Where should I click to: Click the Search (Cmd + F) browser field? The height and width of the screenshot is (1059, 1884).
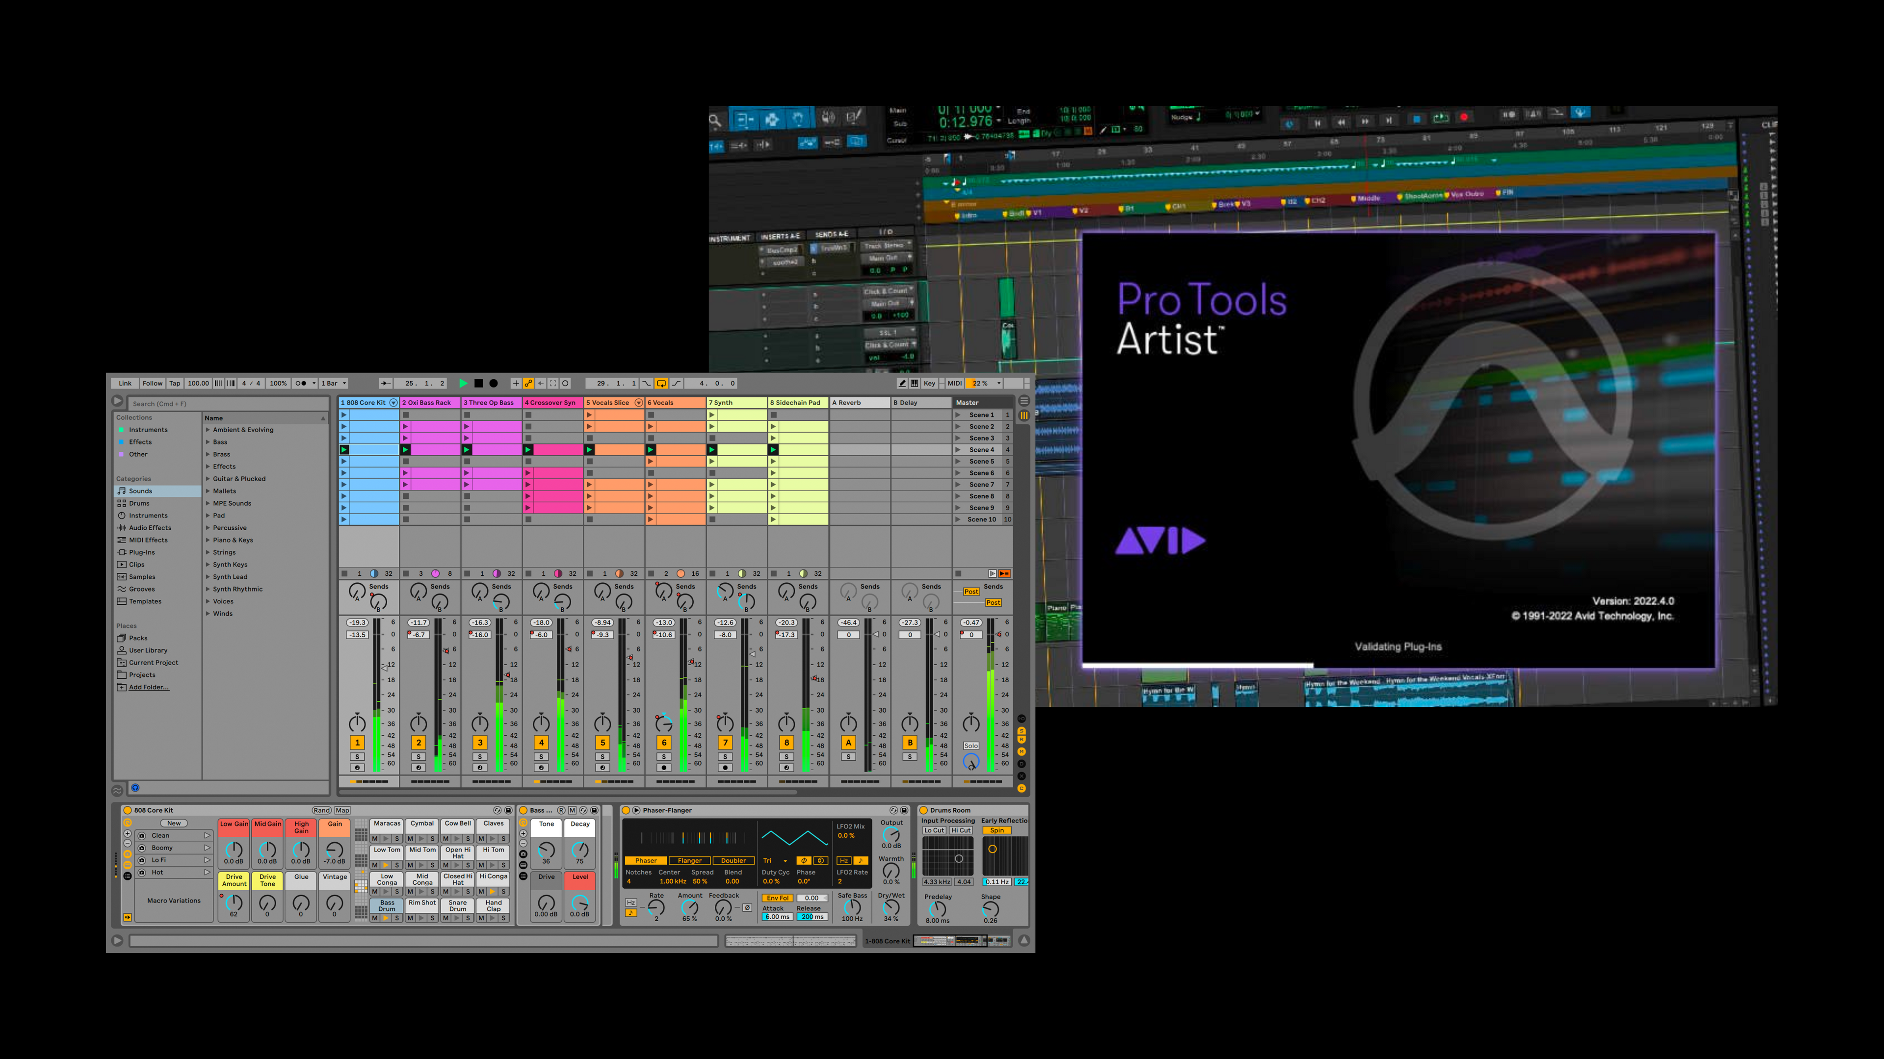coord(228,404)
